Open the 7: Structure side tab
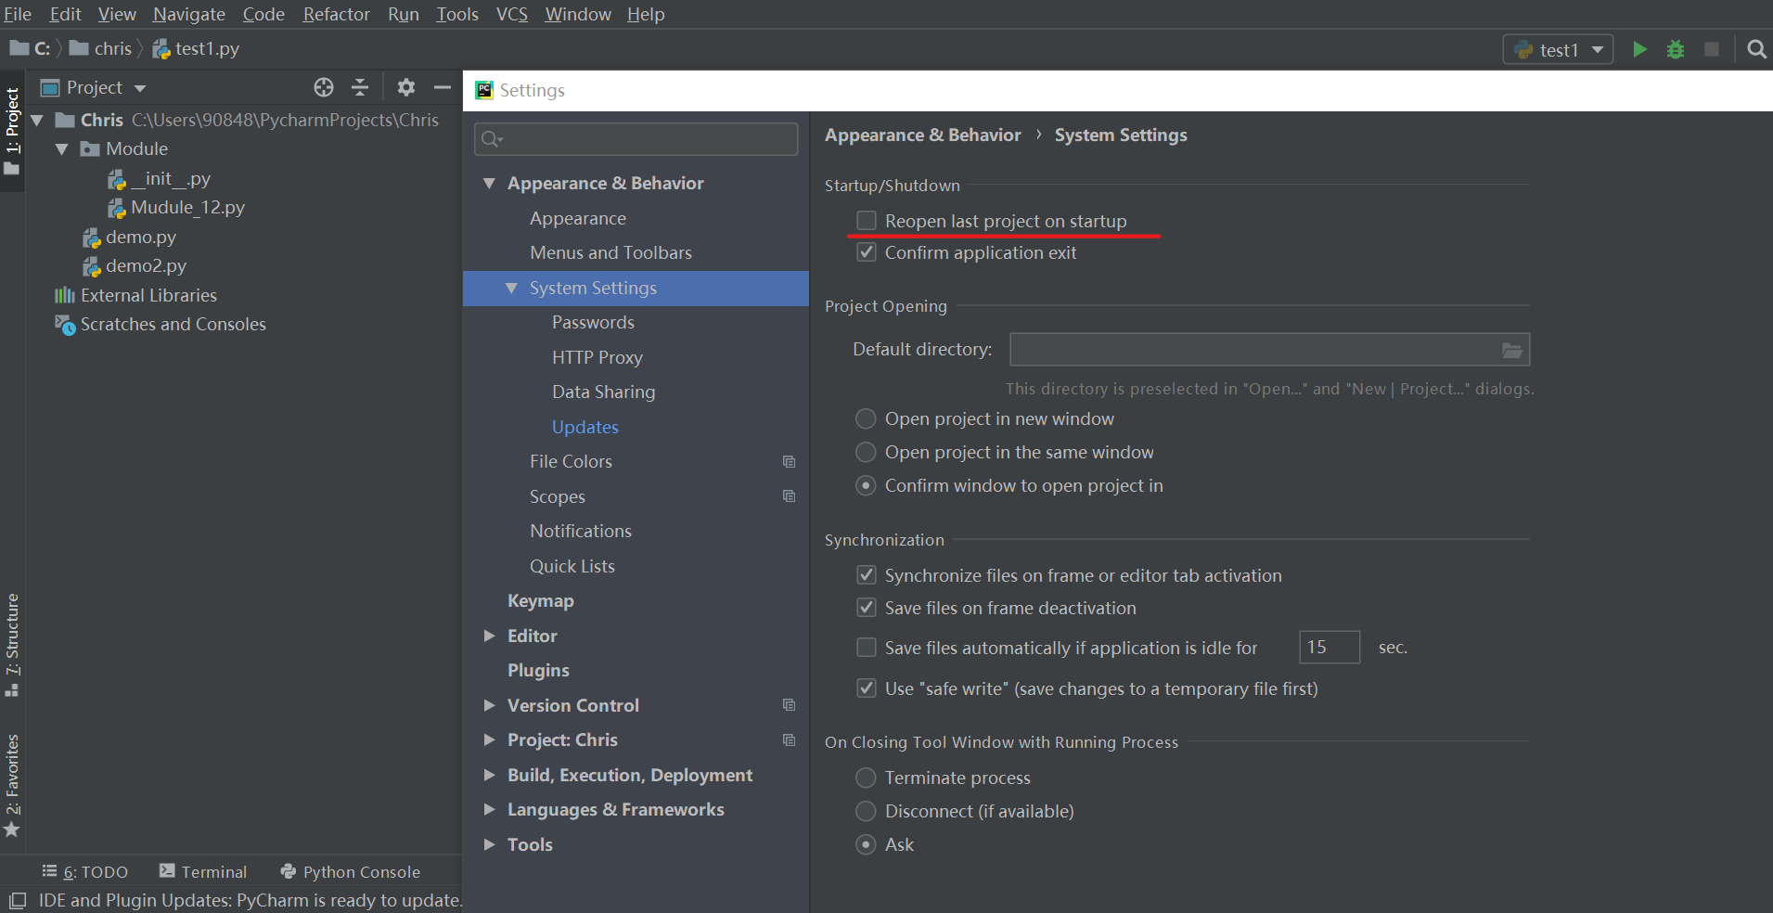The image size is (1773, 913). click(x=12, y=644)
